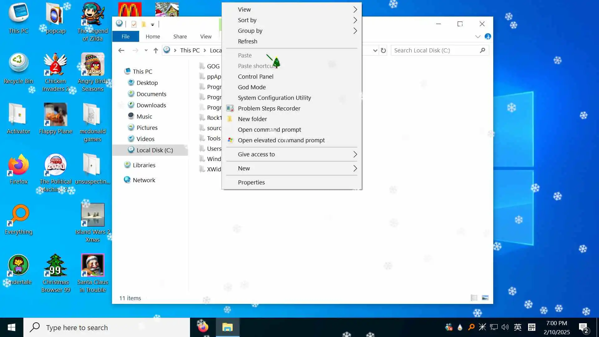Switch to large icons view toggle
This screenshot has width=599, height=337.
(x=485, y=298)
